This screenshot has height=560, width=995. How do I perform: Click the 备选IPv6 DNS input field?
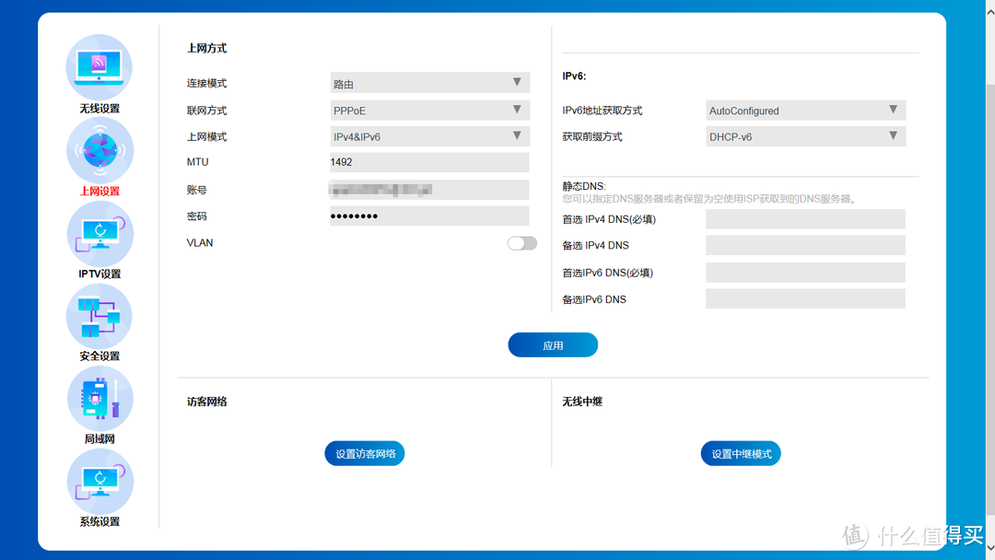804,298
